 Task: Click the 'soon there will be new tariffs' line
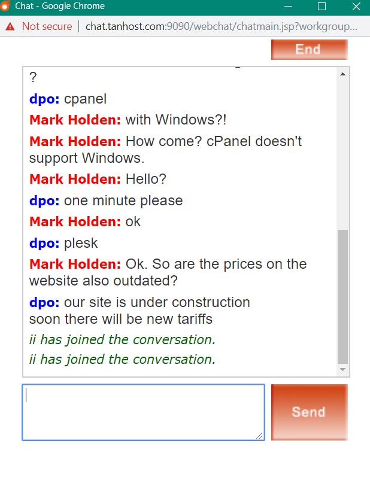point(121,319)
